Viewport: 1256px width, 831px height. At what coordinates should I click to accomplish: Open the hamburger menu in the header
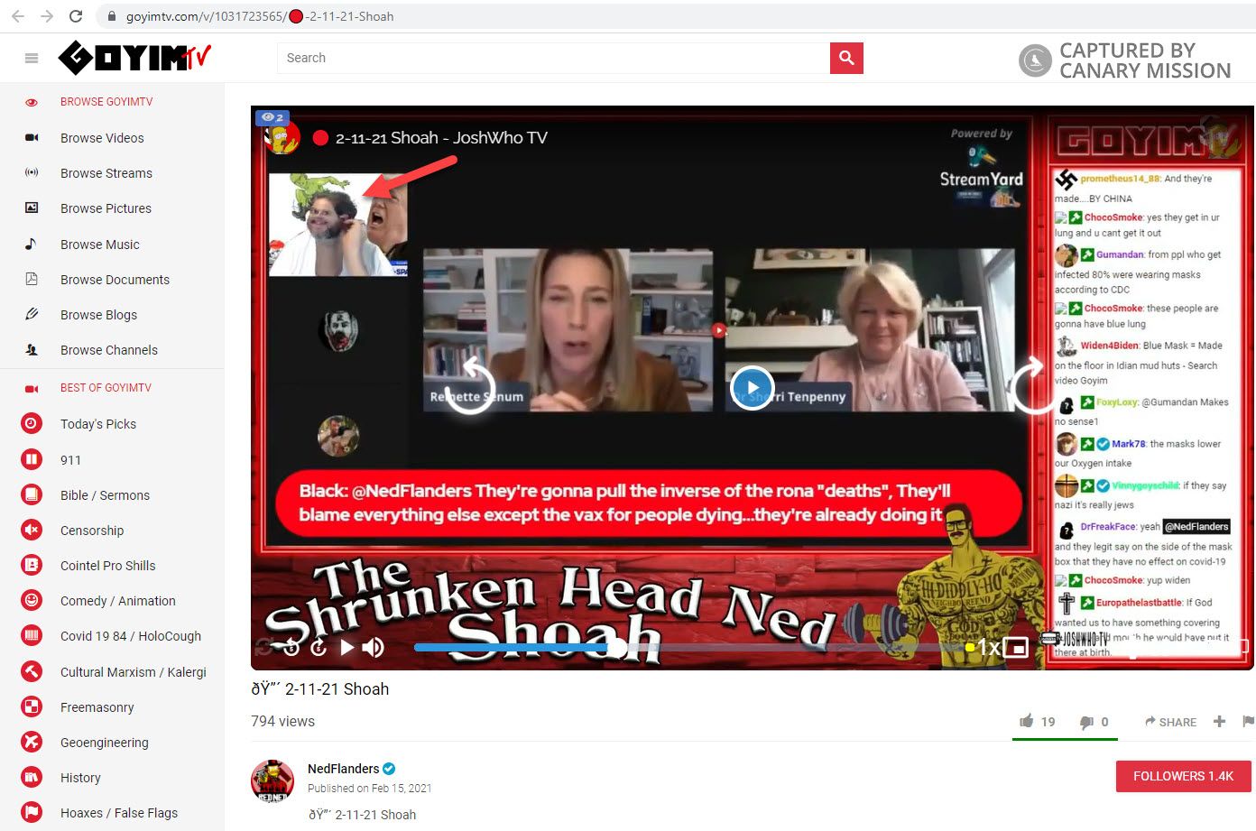(32, 59)
